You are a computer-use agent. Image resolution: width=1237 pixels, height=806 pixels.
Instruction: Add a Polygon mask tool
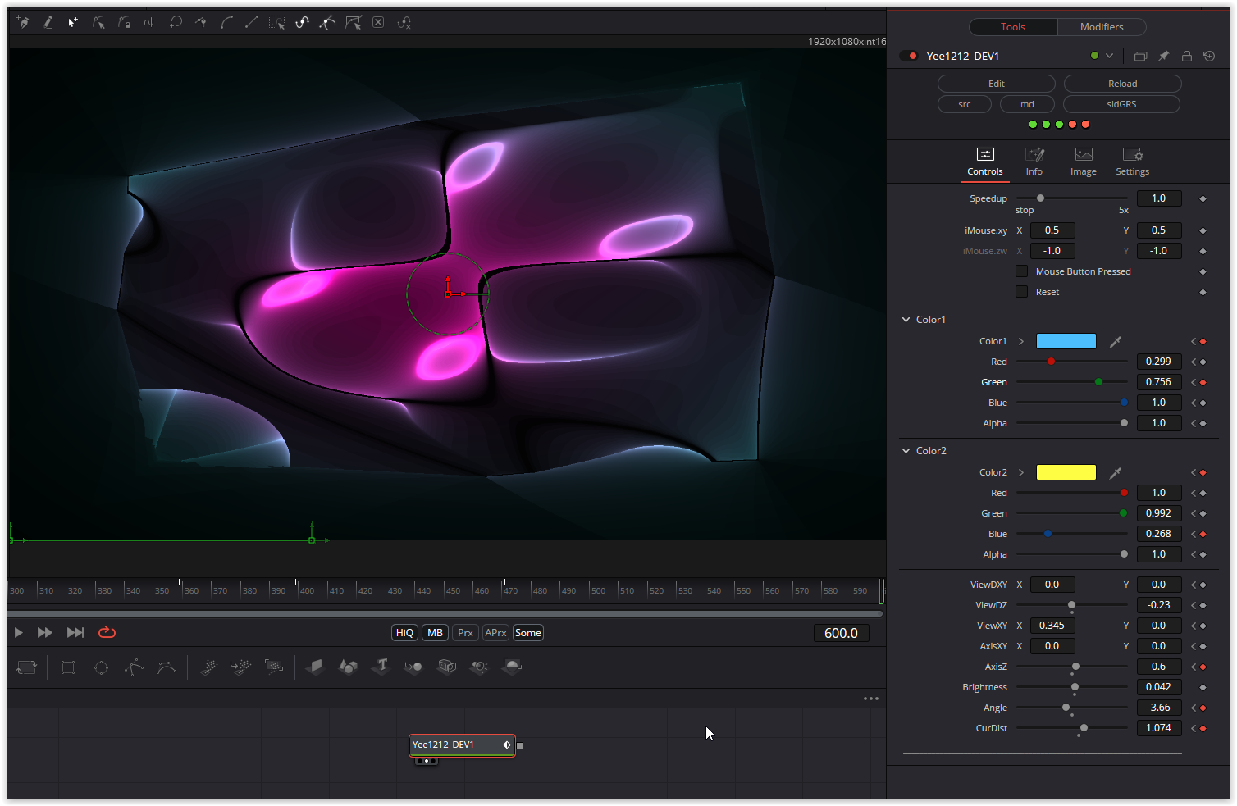coord(134,667)
